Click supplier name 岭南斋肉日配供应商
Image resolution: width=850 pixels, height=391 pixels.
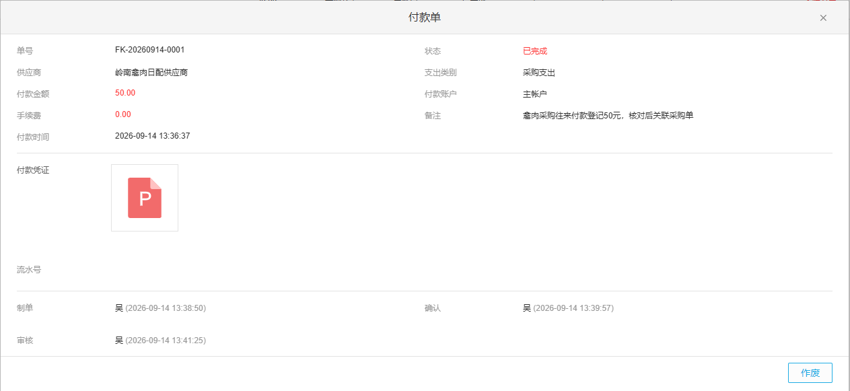click(x=151, y=72)
